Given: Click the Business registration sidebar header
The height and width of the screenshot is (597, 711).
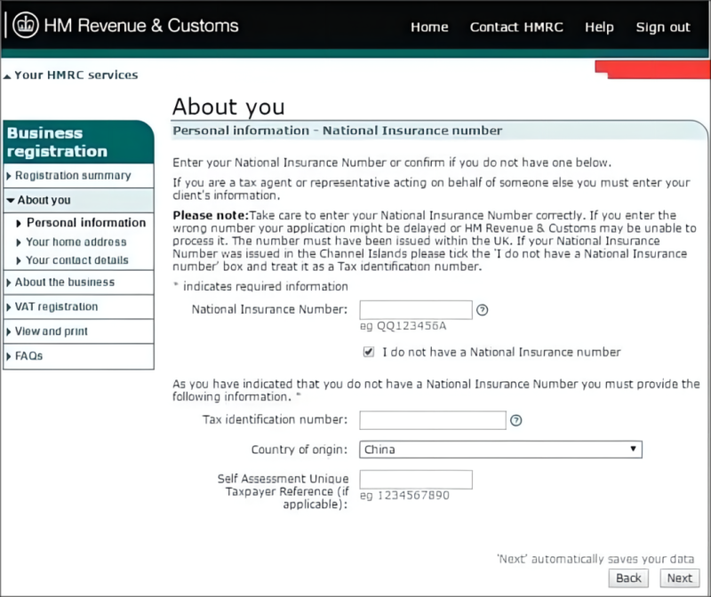Looking at the screenshot, I should coord(78,142).
